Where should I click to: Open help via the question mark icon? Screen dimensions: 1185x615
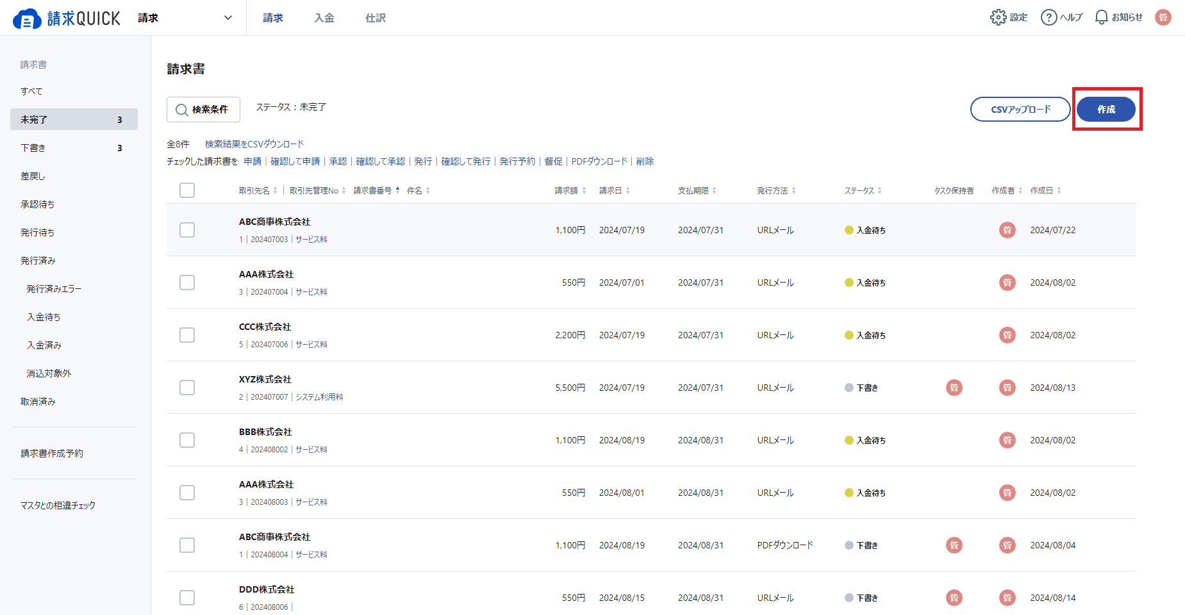point(1048,17)
